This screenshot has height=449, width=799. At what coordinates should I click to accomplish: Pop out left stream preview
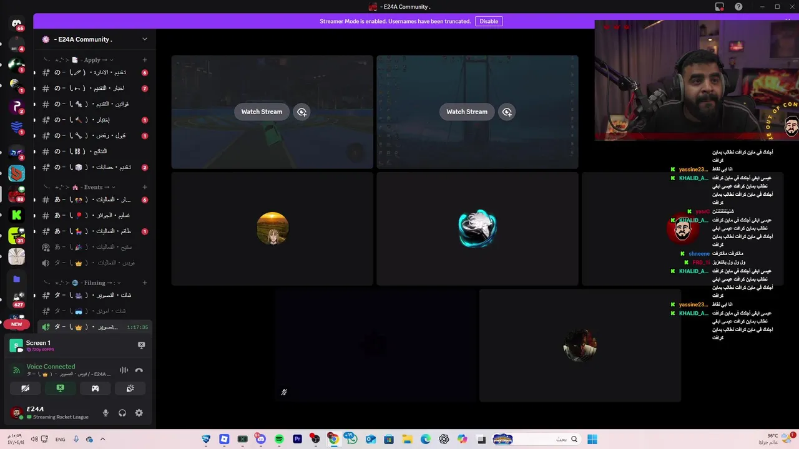301,112
